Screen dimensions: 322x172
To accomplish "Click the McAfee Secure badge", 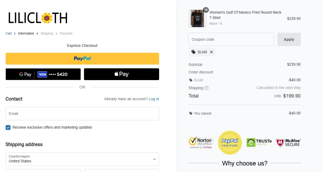I will tap(288, 142).
